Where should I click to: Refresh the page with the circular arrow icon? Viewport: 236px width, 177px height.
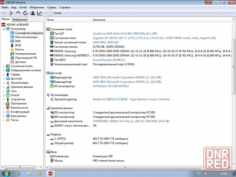pyautogui.click(x=25, y=13)
